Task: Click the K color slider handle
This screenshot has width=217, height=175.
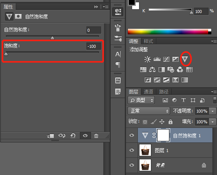Action: (x=191, y=13)
